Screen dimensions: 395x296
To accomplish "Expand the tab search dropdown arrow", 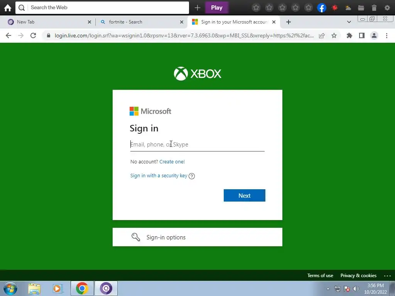I will pos(349,22).
